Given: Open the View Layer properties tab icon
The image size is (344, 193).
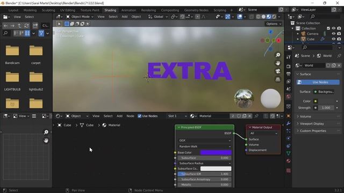Looking at the screenshot, I should pyautogui.click(x=289, y=81).
